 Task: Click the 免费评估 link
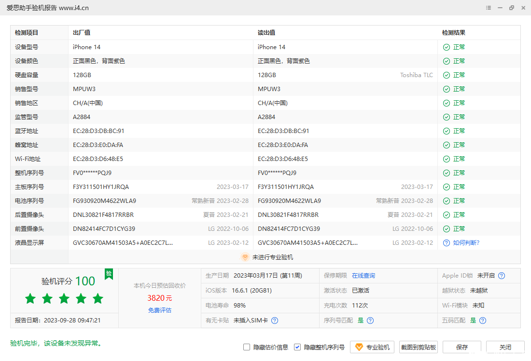(x=159, y=310)
